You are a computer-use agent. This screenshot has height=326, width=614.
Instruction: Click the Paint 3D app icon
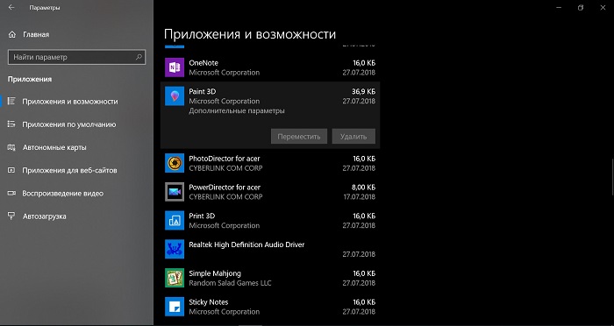(x=175, y=96)
